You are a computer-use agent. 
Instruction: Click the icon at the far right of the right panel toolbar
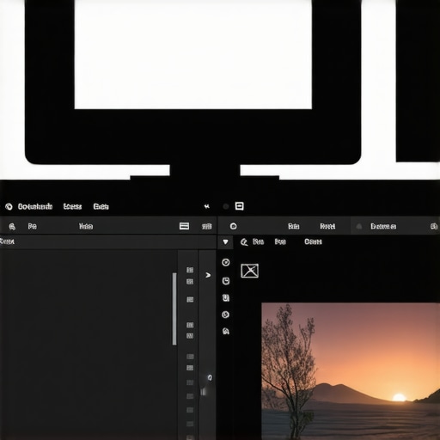click(434, 226)
